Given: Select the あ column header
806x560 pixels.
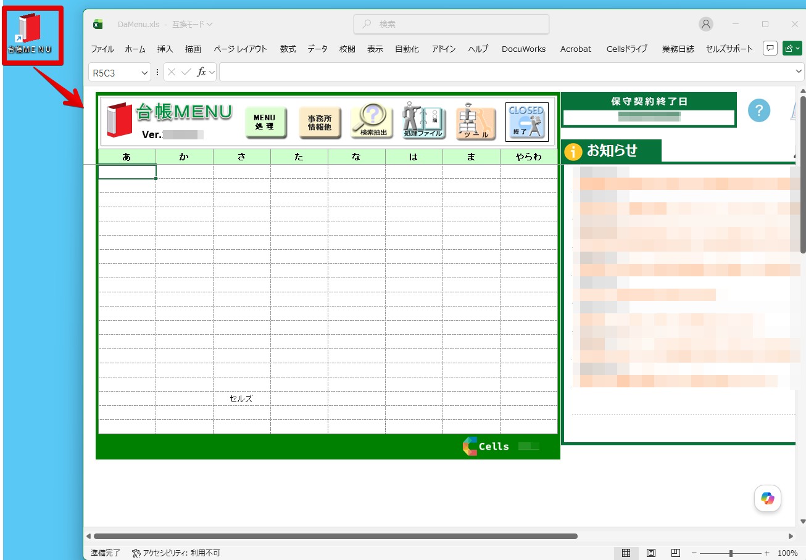Looking at the screenshot, I should click(x=127, y=157).
